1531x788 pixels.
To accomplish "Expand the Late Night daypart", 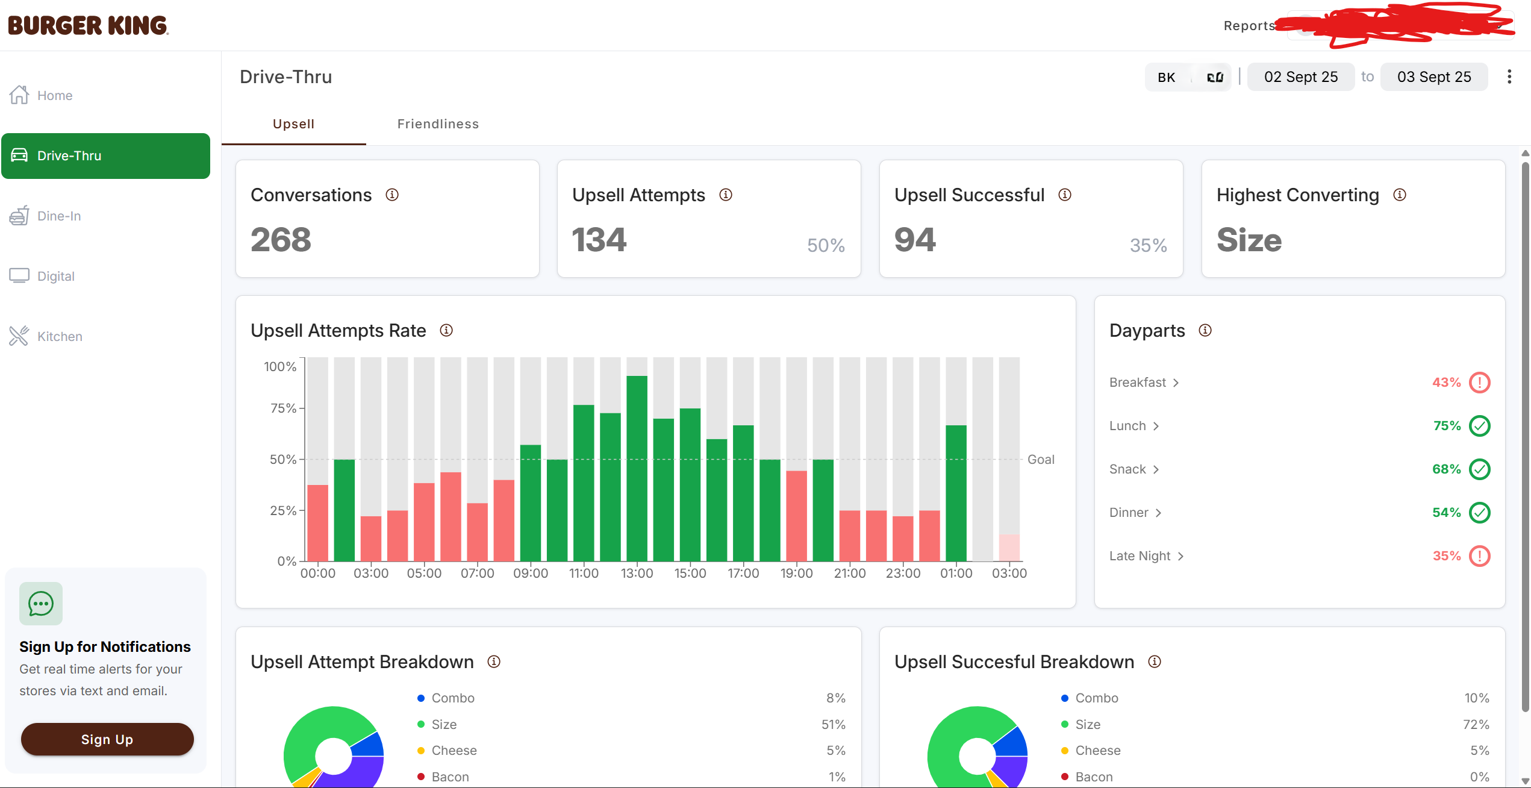I will coord(1147,556).
